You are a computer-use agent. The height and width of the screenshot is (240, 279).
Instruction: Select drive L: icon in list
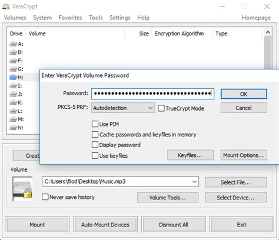(13, 111)
